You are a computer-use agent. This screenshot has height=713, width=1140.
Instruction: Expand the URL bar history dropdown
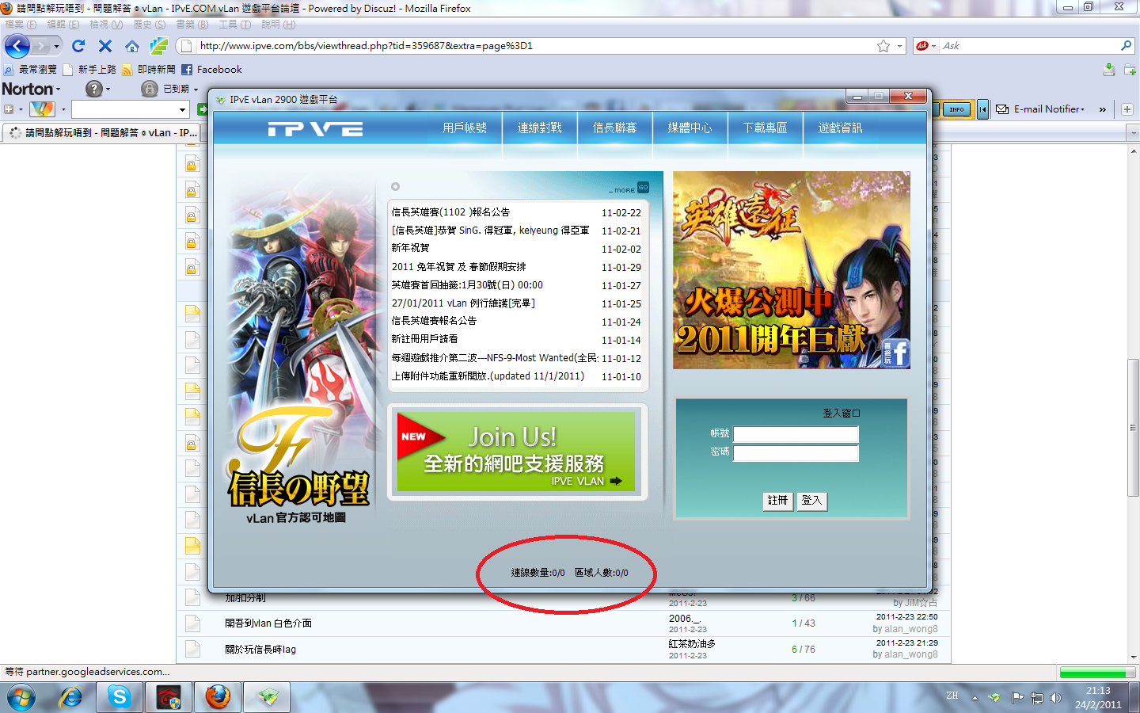click(x=900, y=46)
